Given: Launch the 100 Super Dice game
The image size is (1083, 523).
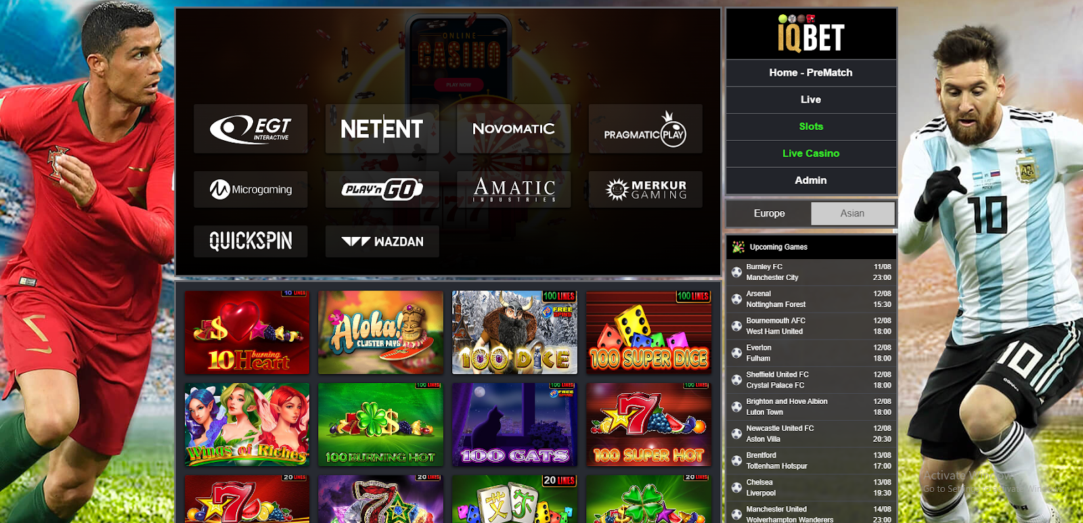Looking at the screenshot, I should [648, 332].
